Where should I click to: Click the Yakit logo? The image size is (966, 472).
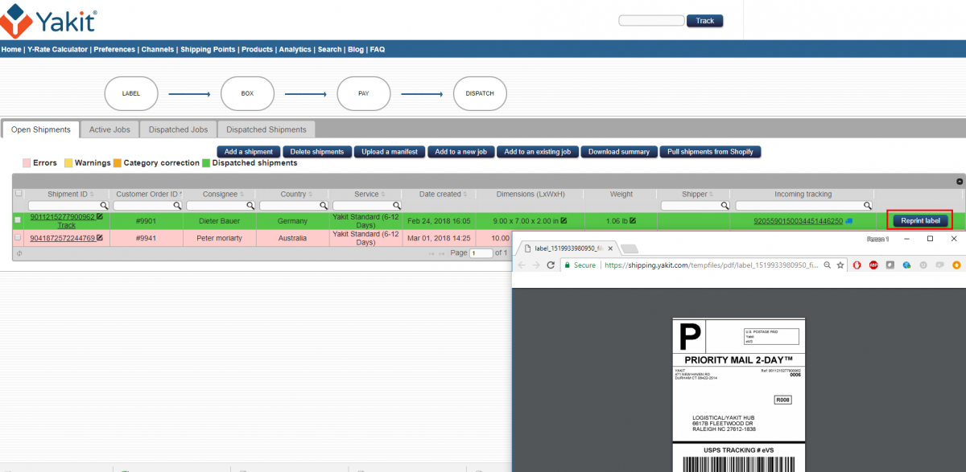(49, 21)
